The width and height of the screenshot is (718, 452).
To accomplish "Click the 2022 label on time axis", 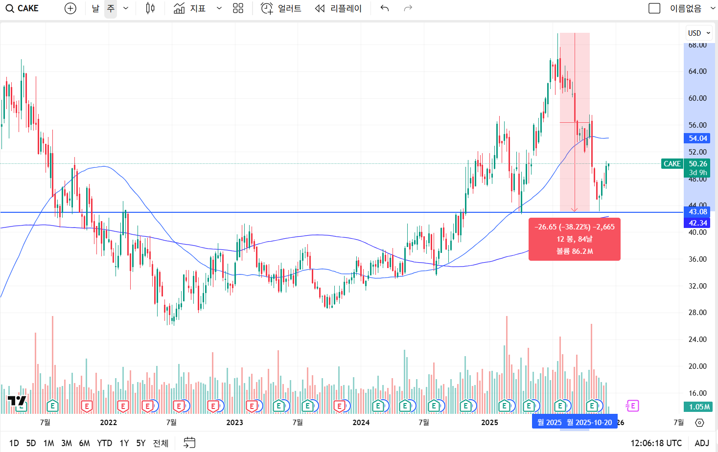I will point(109,423).
